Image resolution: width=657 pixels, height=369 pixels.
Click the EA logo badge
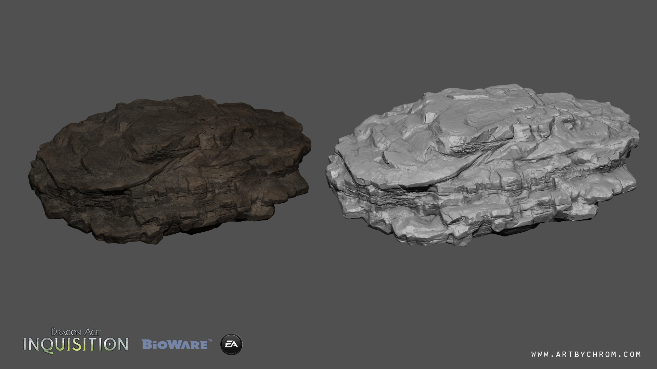(x=231, y=344)
